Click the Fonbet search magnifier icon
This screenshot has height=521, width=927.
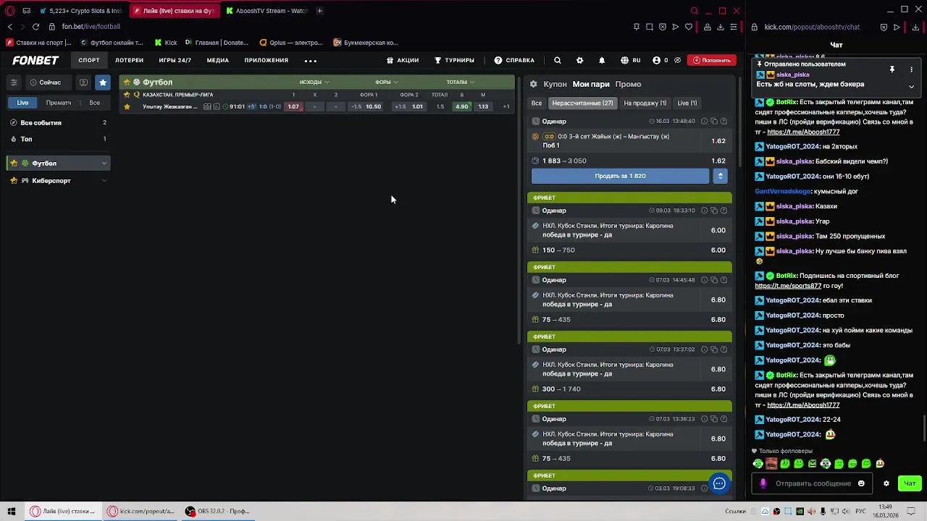click(557, 60)
